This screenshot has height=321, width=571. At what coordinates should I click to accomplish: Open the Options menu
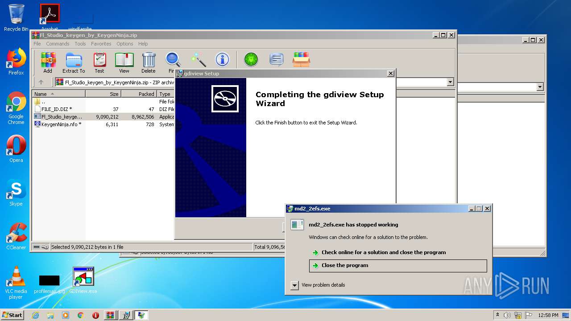click(x=125, y=44)
